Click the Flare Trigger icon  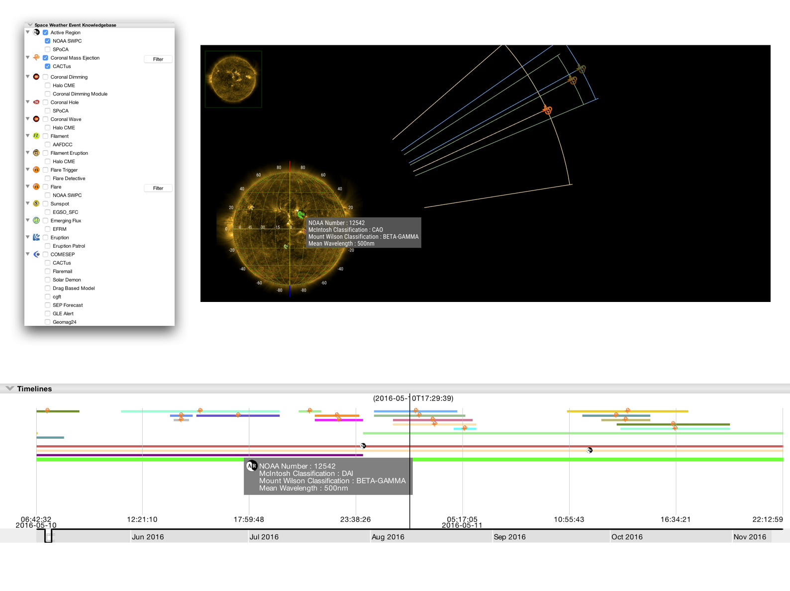click(x=36, y=170)
